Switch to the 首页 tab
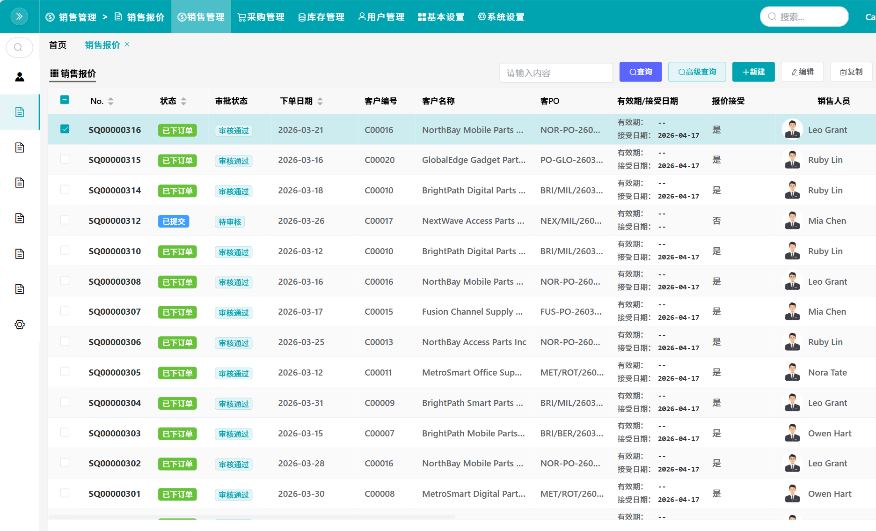Viewport: 876px width, 531px height. pos(58,45)
